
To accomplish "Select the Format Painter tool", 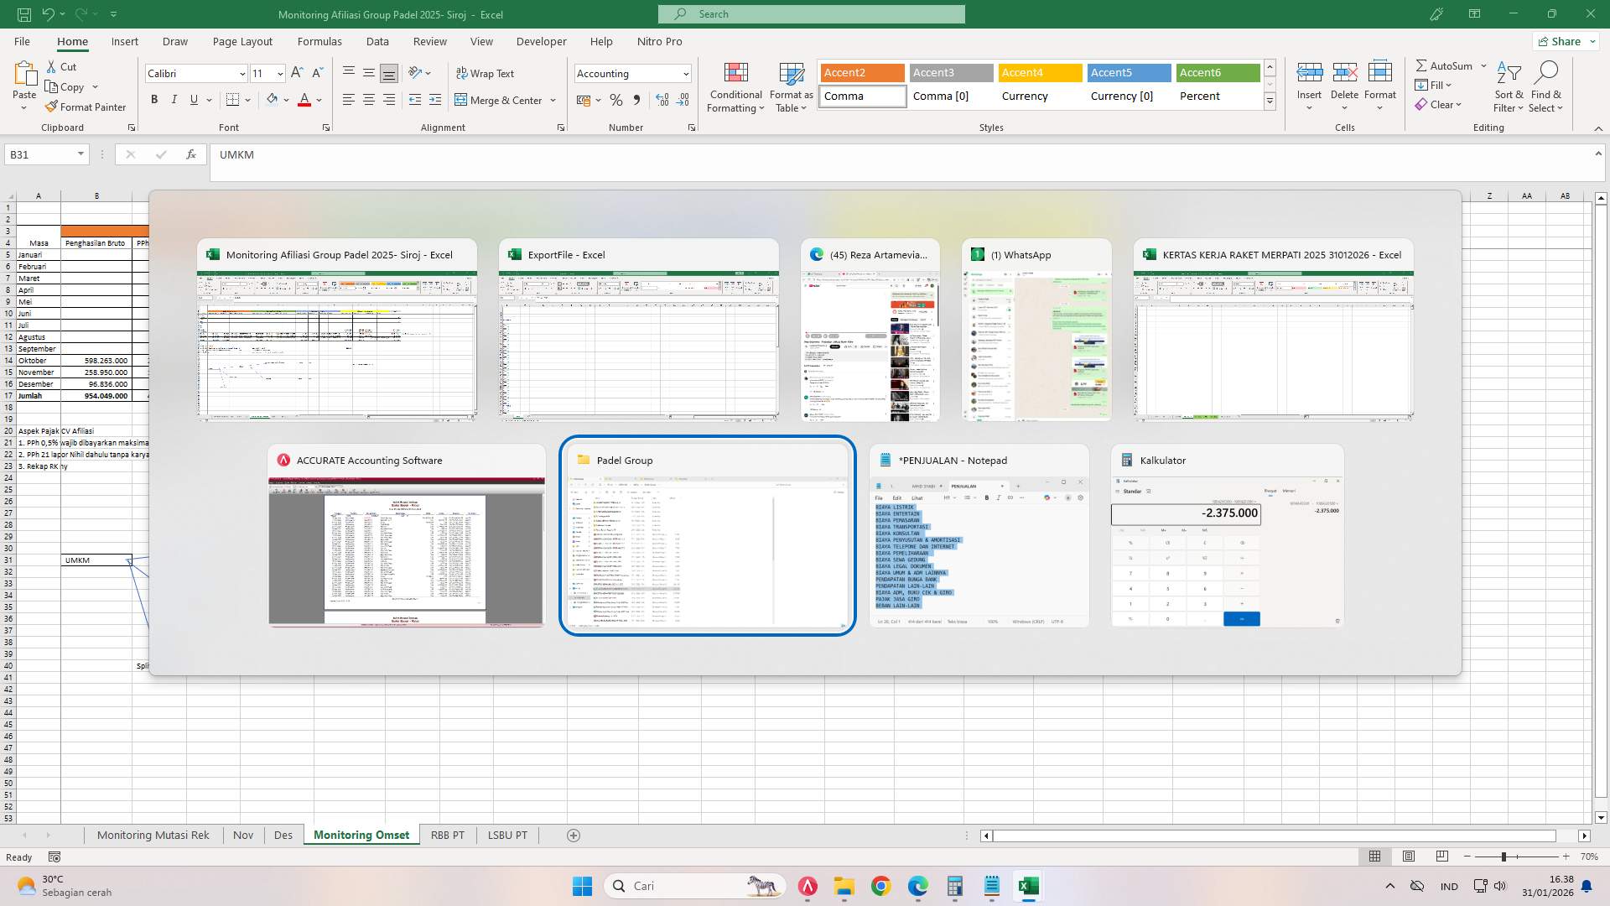I will (86, 107).
